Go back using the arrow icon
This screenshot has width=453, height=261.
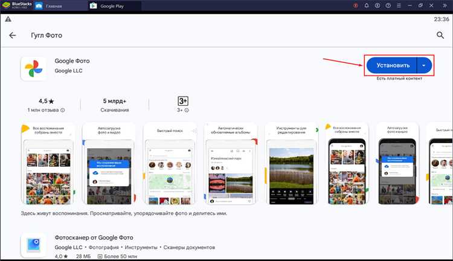click(x=13, y=35)
